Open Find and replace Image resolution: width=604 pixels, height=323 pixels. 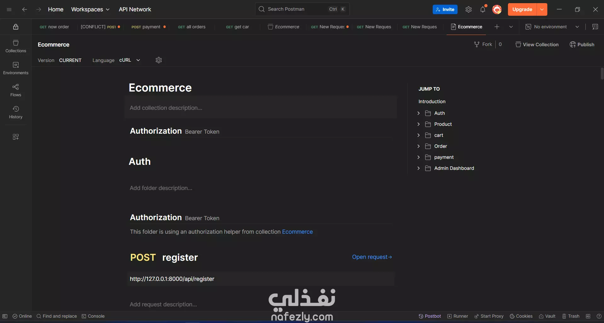coord(57,316)
